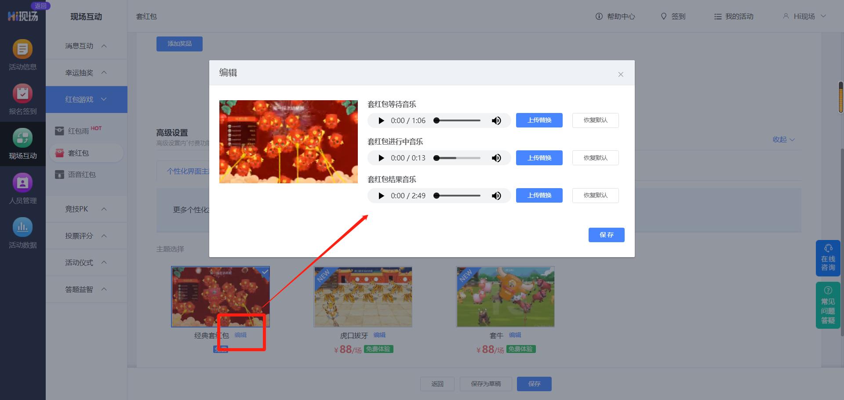Screen dimensions: 844x400
Task: Open the 常见问题答疑 floating widget
Action: 828,305
